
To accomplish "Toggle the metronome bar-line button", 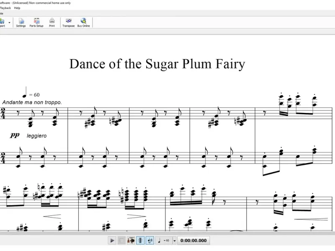I will pos(140,241).
